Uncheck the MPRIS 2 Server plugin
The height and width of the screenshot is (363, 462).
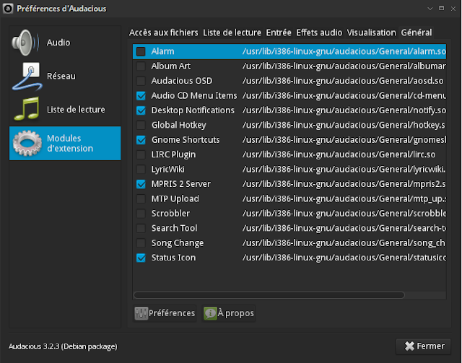point(141,184)
